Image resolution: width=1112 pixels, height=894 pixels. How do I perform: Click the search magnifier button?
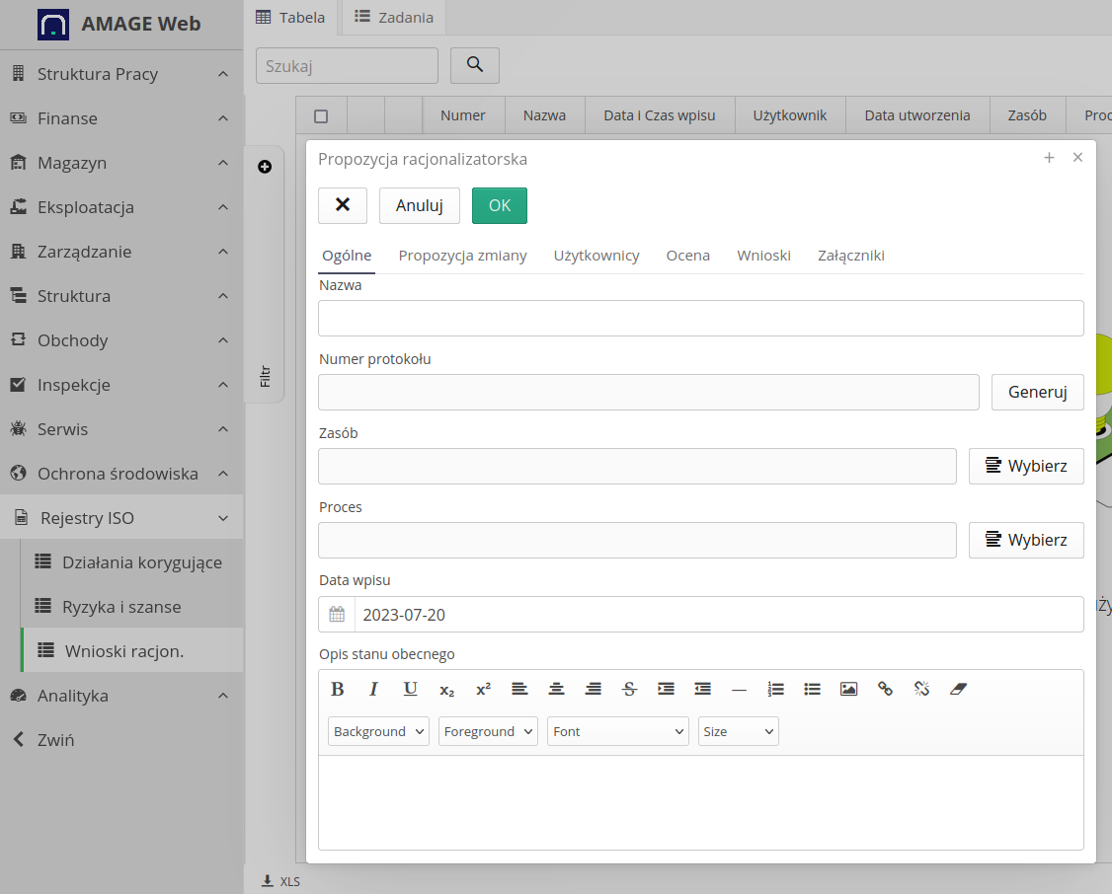point(475,65)
